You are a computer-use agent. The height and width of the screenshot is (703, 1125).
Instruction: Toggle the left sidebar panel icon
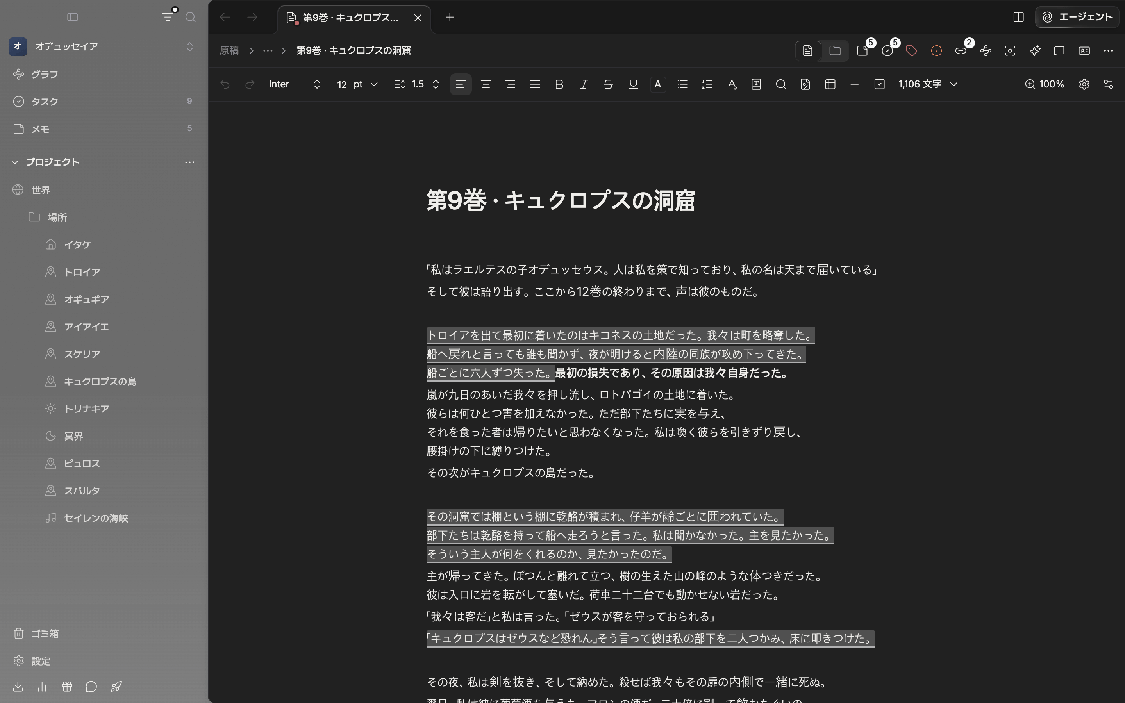pyautogui.click(x=73, y=17)
